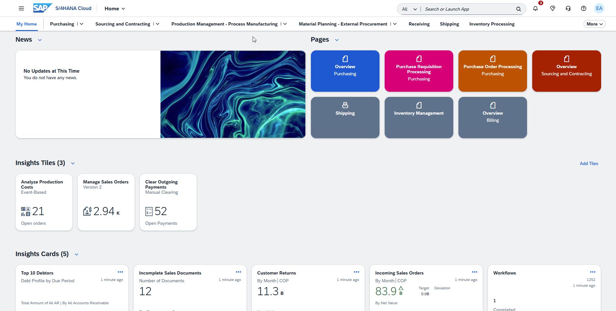Screen dimensions: 616x311
Task: Open options menu on Top 10 Debtors card
Action: point(120,272)
